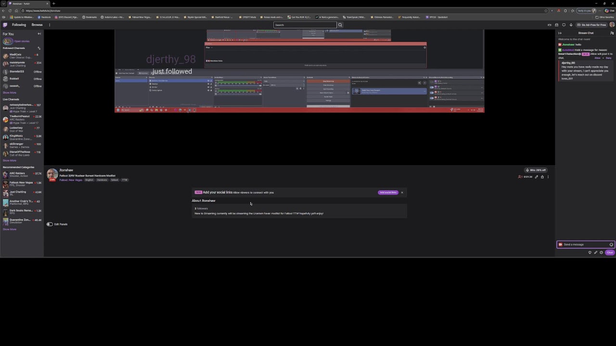Focus the Twitch search field
This screenshot has height=346, width=616.
point(305,25)
